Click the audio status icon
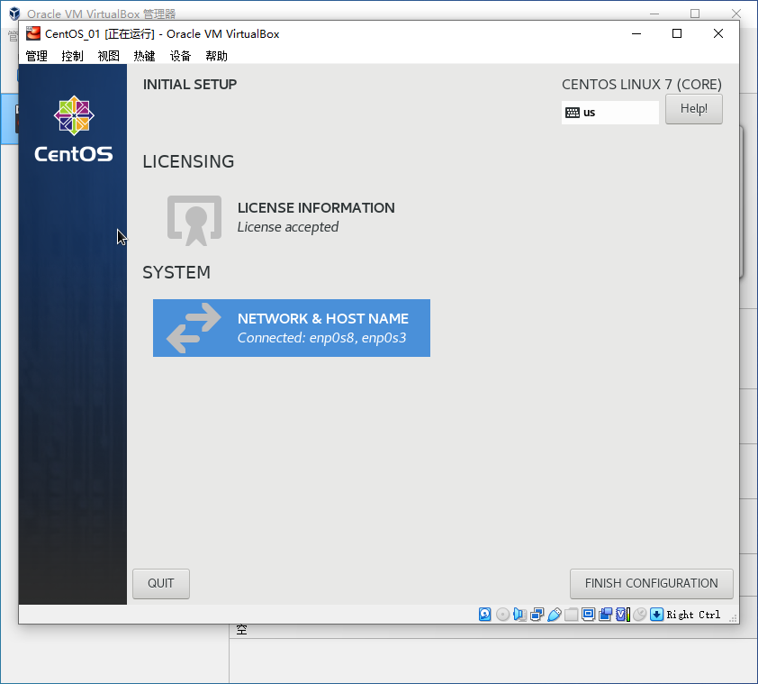Viewport: 758px width, 684px height. pyautogui.click(x=519, y=615)
